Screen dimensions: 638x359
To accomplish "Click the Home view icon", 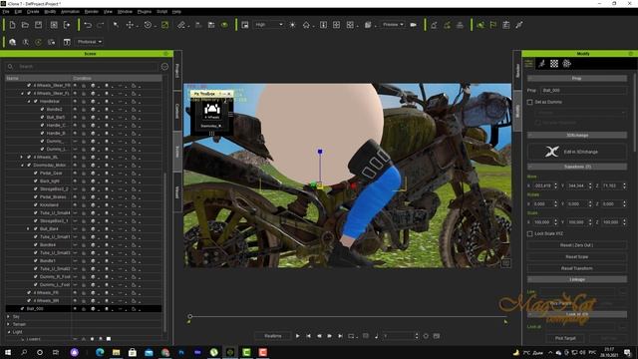I will [306, 25].
